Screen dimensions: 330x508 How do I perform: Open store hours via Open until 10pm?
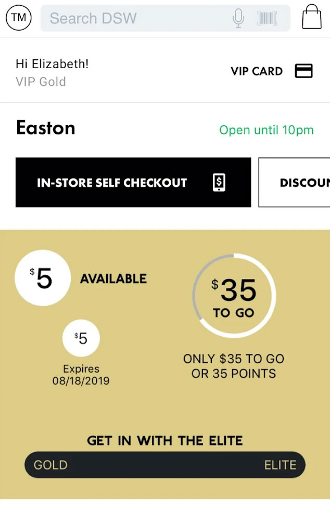pyautogui.click(x=266, y=130)
